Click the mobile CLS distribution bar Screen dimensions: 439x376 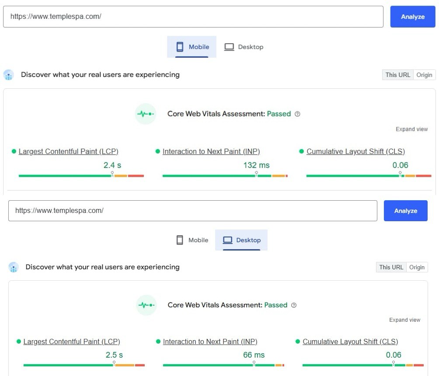tap(369, 176)
